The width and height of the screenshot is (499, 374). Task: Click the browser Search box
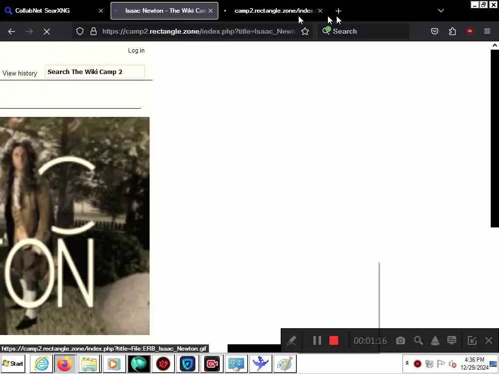coord(364,31)
